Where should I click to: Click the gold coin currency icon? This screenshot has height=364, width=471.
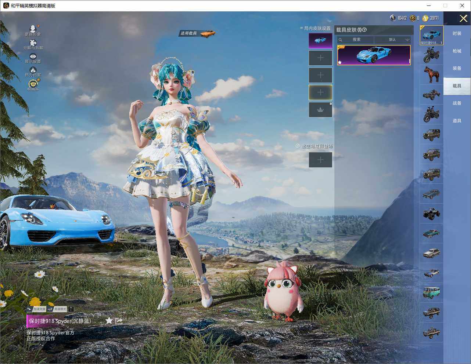425,18
